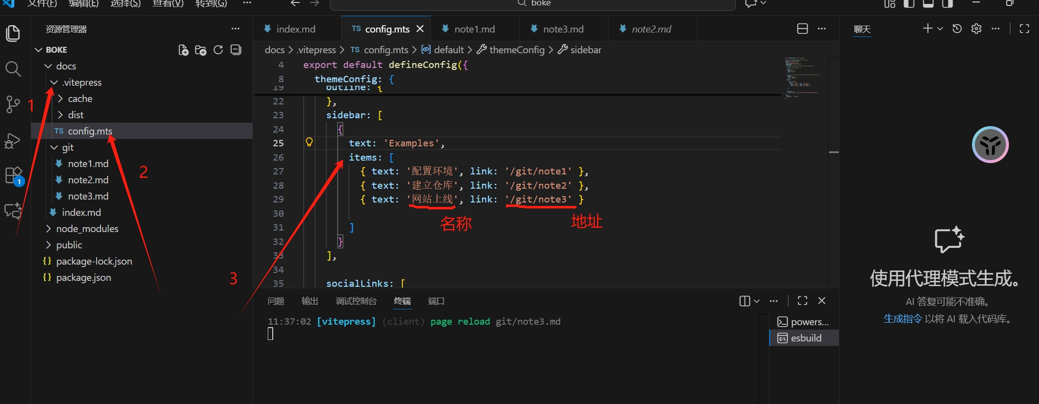Screen dimensions: 1039x404
Task: Toggle the bottom panel layout button
Action: (928, 3)
